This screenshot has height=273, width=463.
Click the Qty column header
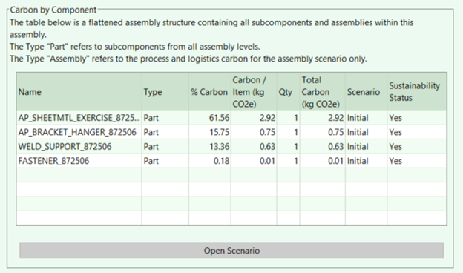tap(288, 92)
